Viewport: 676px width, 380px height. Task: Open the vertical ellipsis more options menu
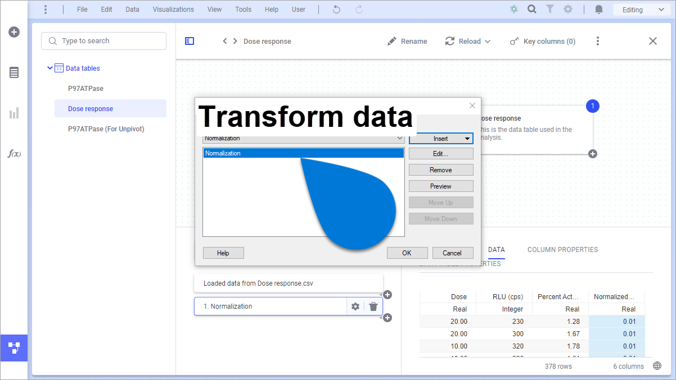click(x=598, y=41)
